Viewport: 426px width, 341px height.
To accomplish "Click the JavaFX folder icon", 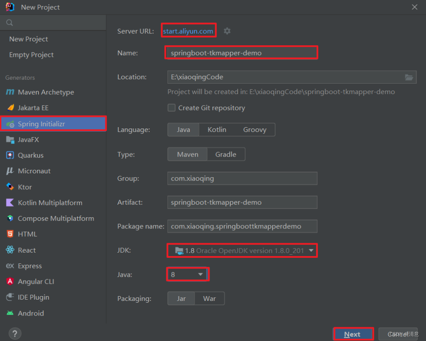I will click(x=10, y=140).
